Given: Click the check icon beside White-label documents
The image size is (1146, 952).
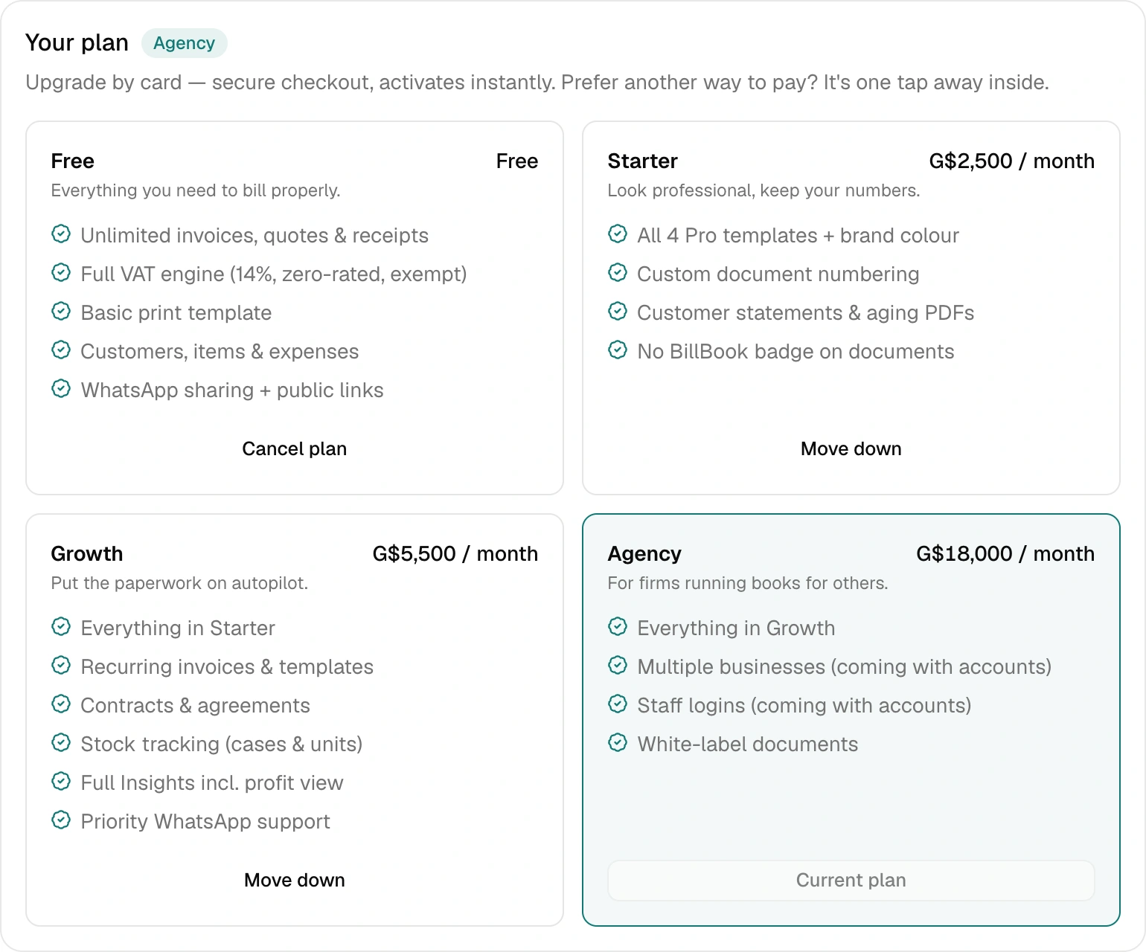Looking at the screenshot, I should click(618, 743).
